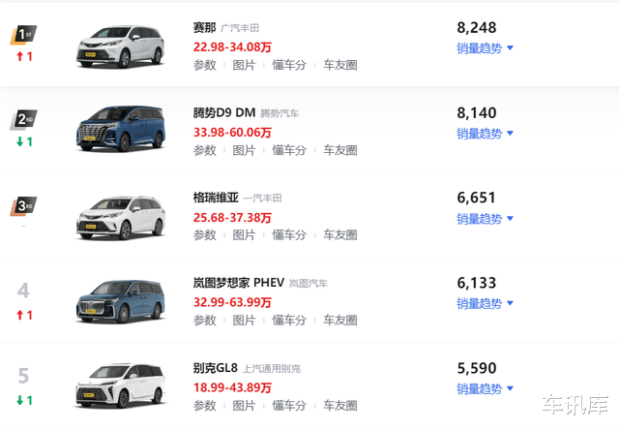
Task: Open 懂车分 link under 格瑞维亚
Action: click(289, 235)
